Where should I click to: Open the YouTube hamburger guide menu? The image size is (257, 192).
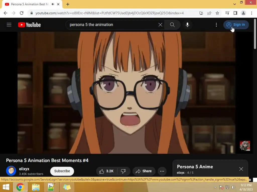9,25
